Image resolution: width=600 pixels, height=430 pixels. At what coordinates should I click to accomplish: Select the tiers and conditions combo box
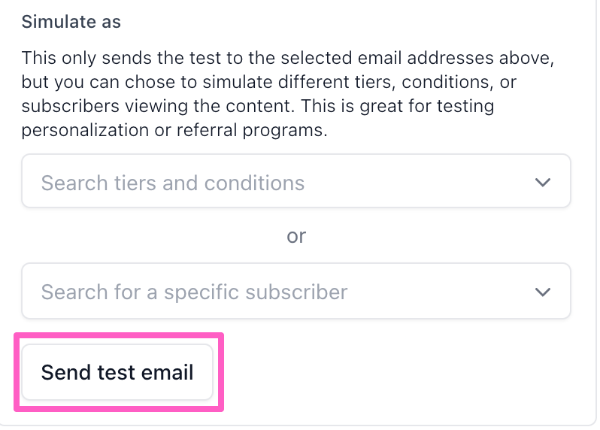[x=296, y=182]
